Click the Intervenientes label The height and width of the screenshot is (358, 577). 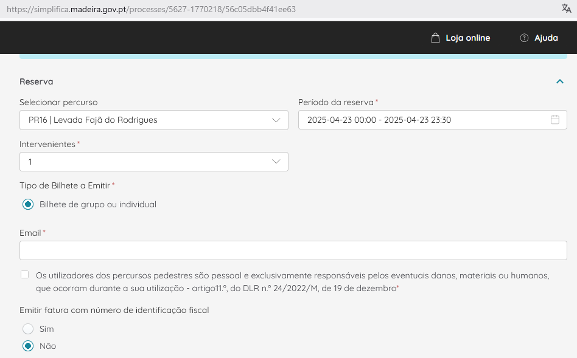pos(47,144)
